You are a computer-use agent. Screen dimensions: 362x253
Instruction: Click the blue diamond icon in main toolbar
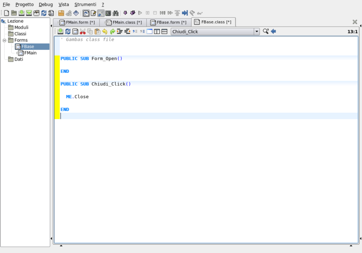[x=76, y=13]
